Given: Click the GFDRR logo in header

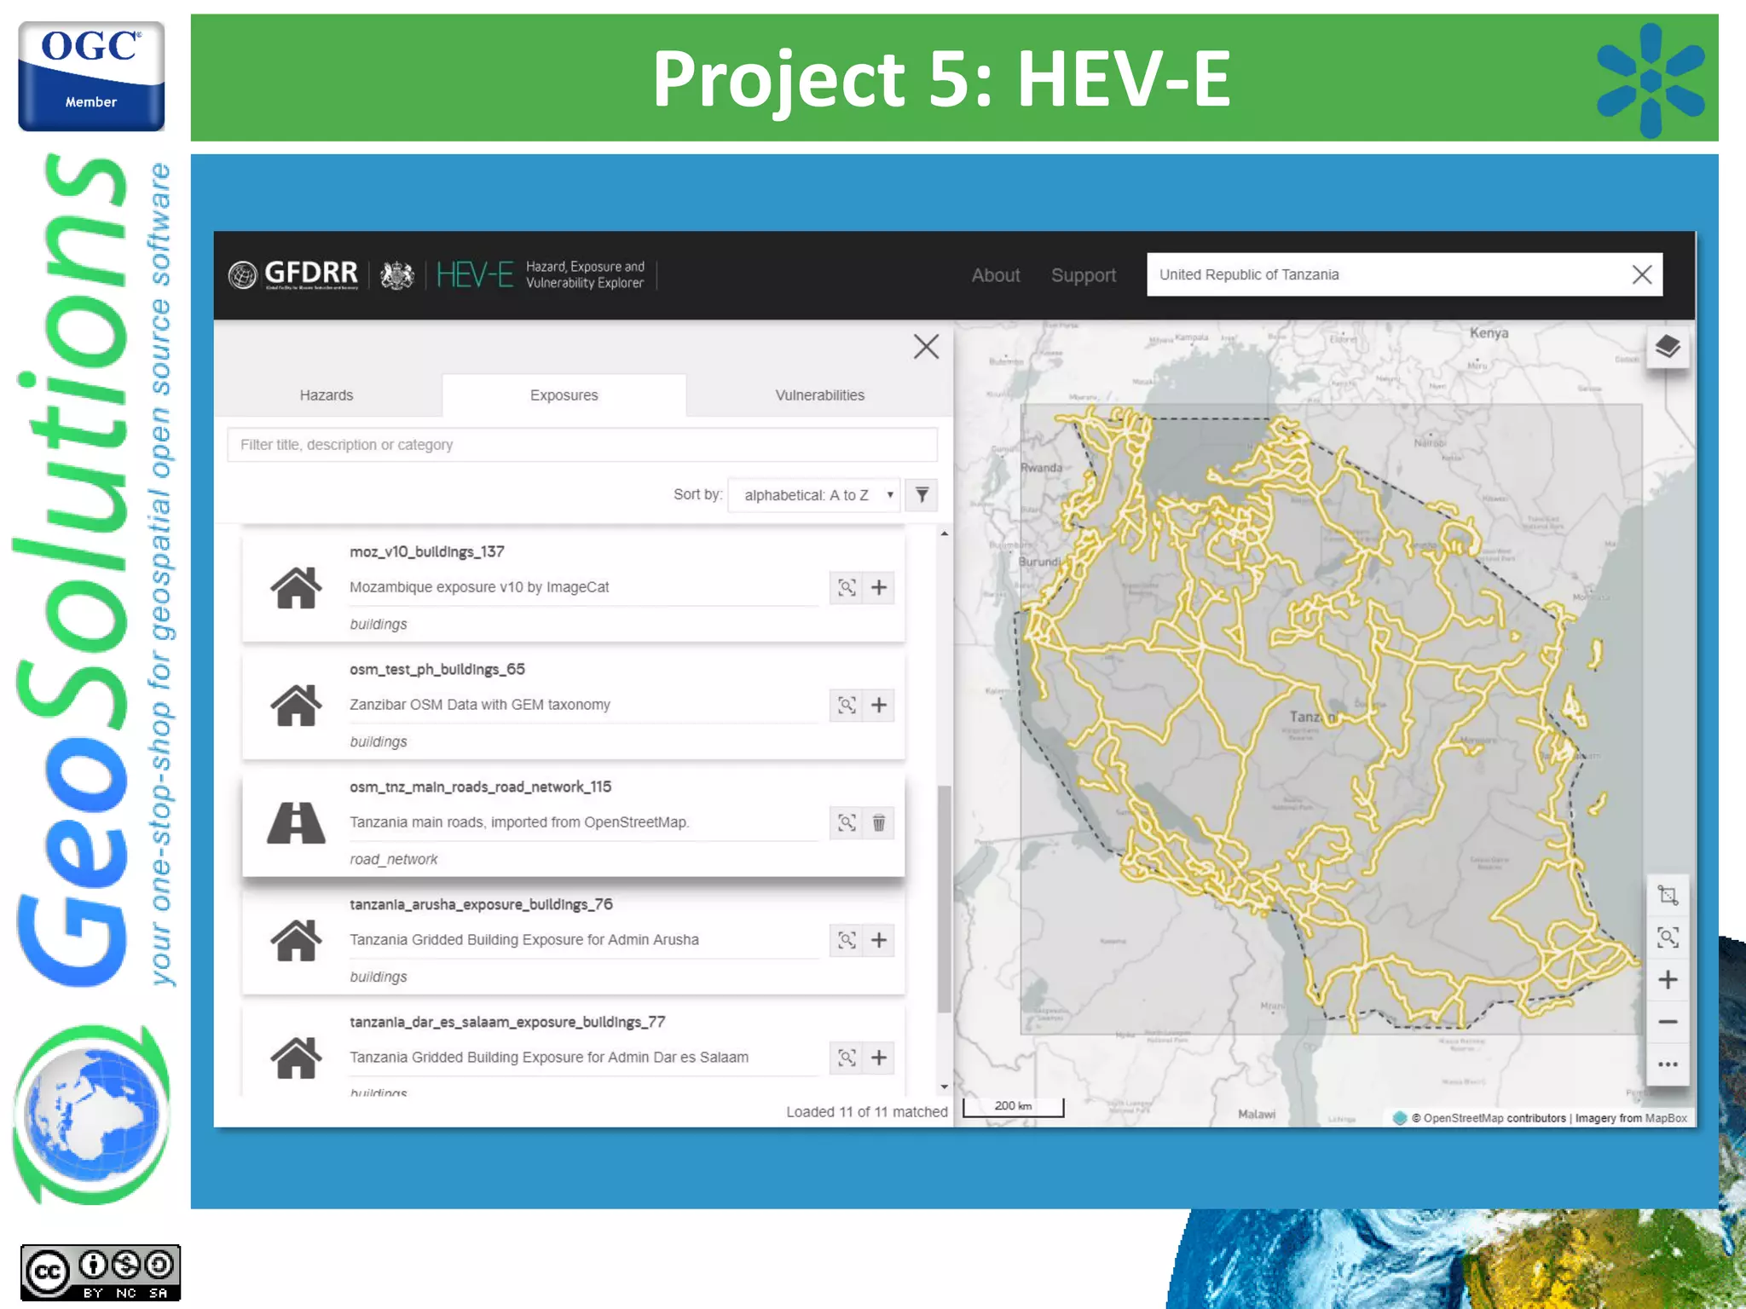Looking at the screenshot, I should [x=294, y=274].
